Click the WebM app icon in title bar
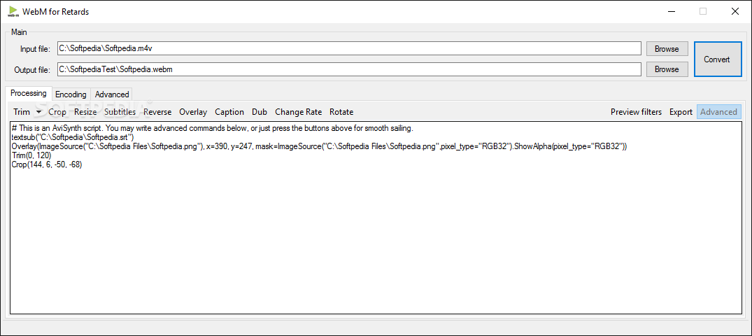The width and height of the screenshot is (752, 336). point(13,11)
